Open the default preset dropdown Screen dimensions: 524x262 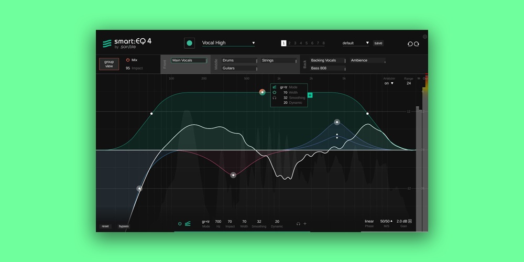click(356, 43)
